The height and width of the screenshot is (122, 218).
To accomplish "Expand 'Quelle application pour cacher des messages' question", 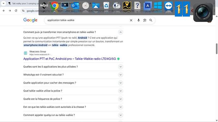I will coord(121,83).
